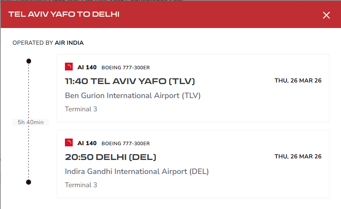Viewport: 341px width, 209px height.
Task: Click the Operated by Air India label
Action: pyautogui.click(x=48, y=43)
